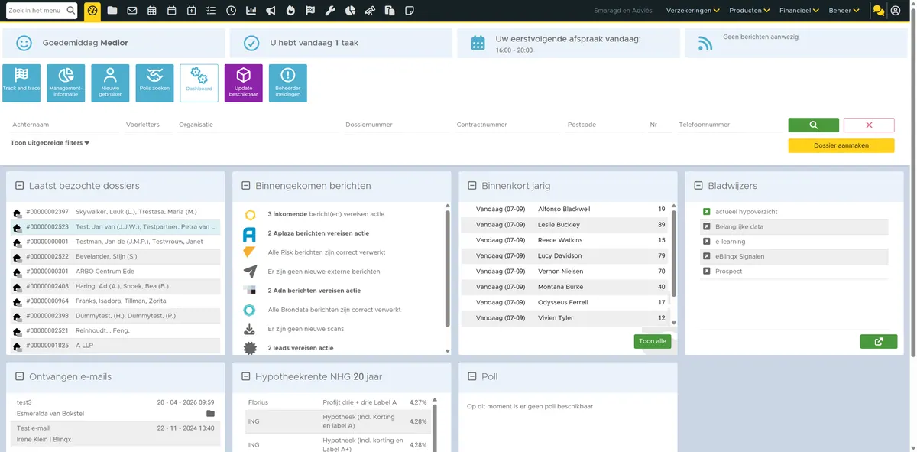
Task: Open the user profile icon
Action: click(896, 11)
